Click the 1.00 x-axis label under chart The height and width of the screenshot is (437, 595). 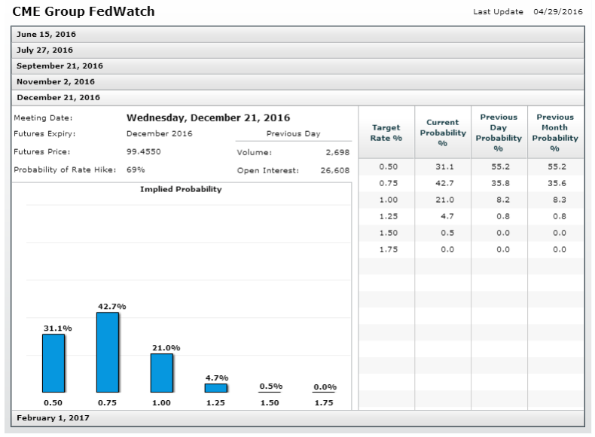click(162, 403)
